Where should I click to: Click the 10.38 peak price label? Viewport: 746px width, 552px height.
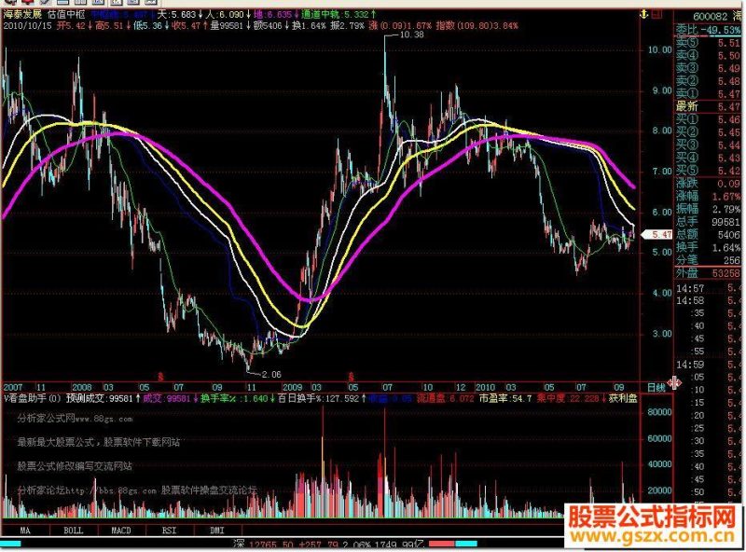(x=412, y=34)
